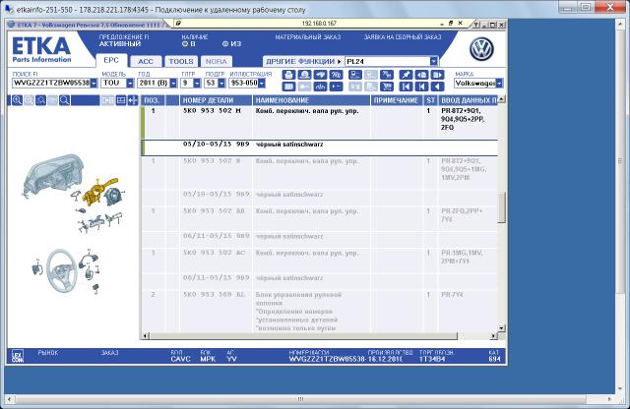Click the 192.168.0.167 inner session title bar
Viewport: 630px width, 409px height.
[319, 24]
